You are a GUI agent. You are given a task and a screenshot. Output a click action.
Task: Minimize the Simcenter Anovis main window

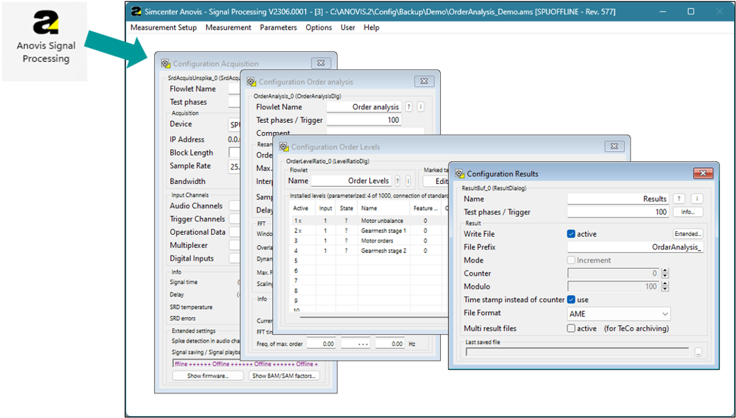pos(663,12)
